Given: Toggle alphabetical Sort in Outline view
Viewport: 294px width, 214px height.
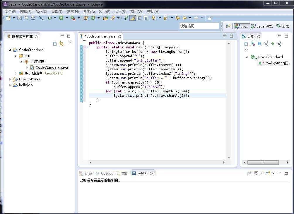Looking at the screenshot, I should [252, 44].
